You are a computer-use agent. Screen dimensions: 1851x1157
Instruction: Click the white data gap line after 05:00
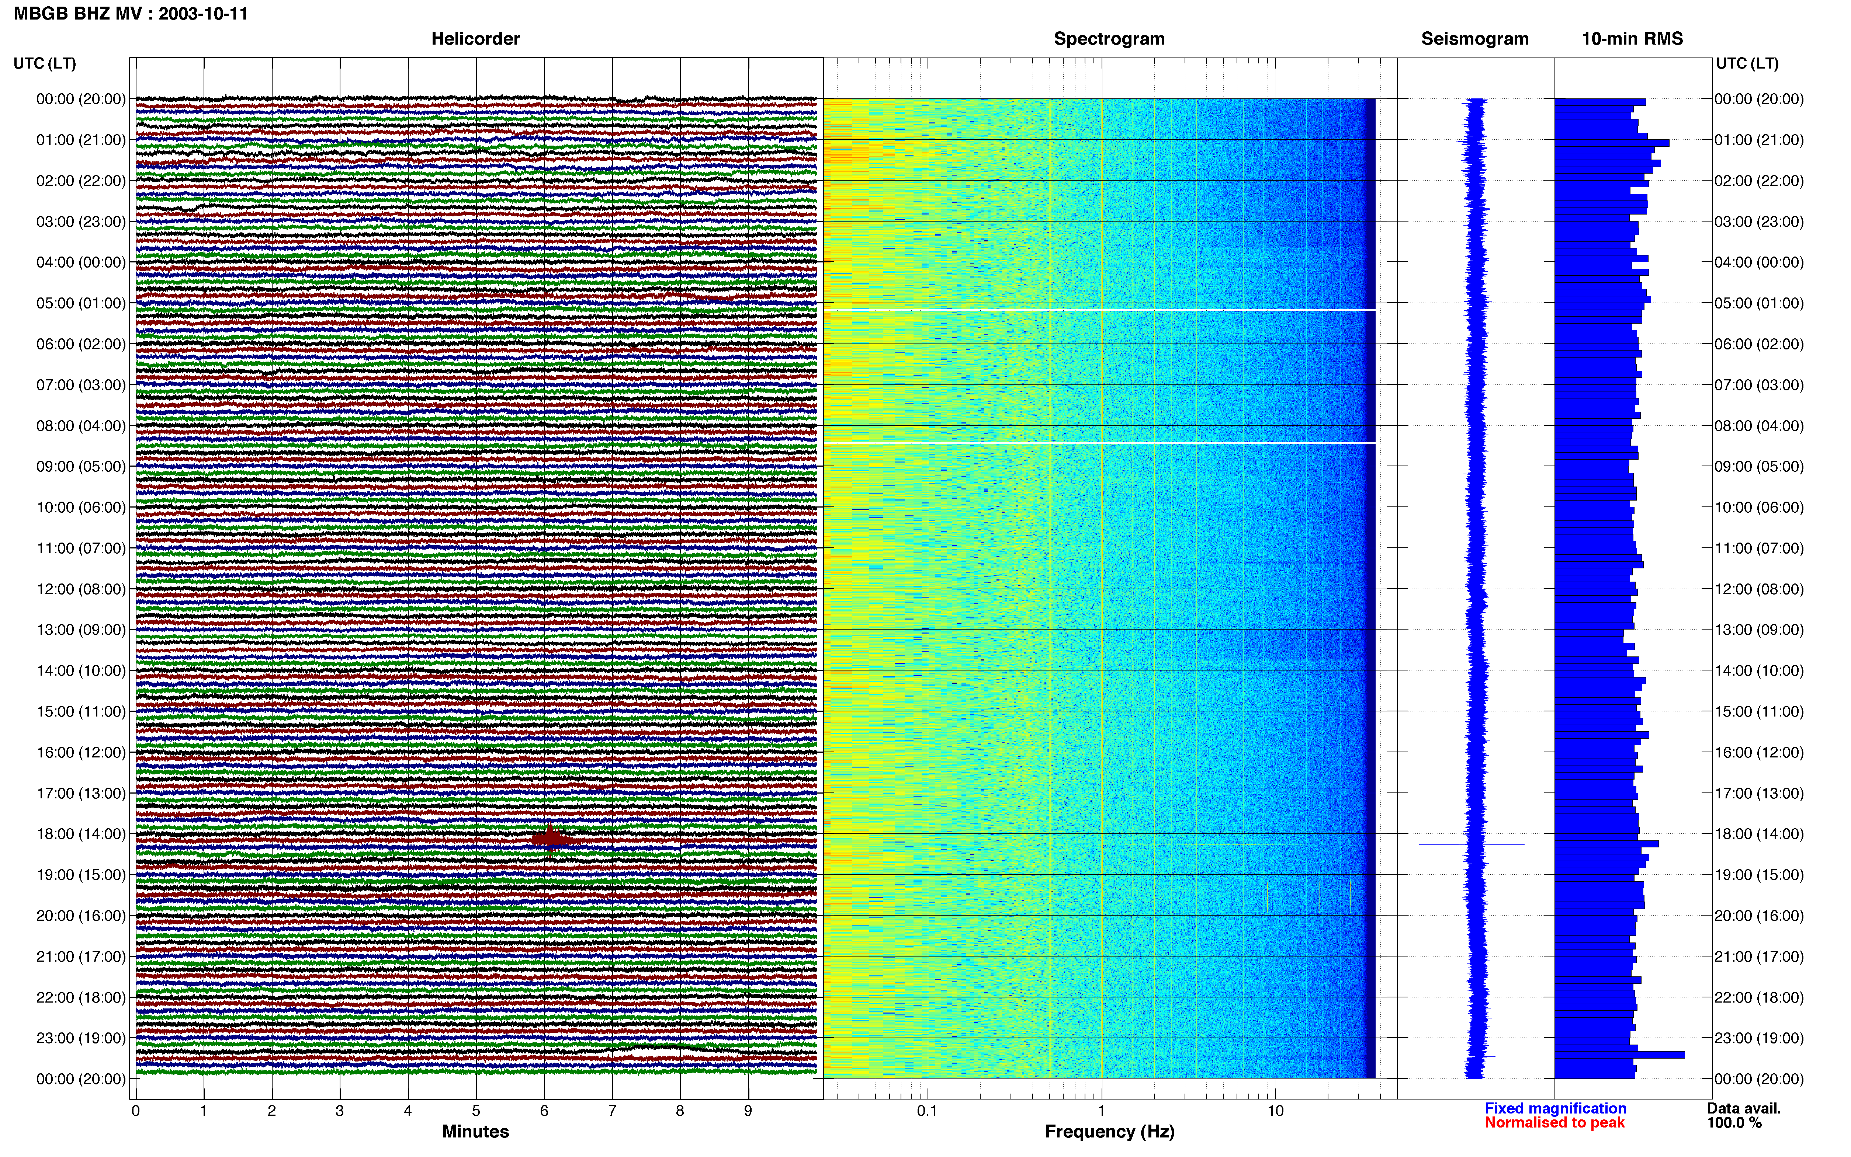tap(1099, 310)
